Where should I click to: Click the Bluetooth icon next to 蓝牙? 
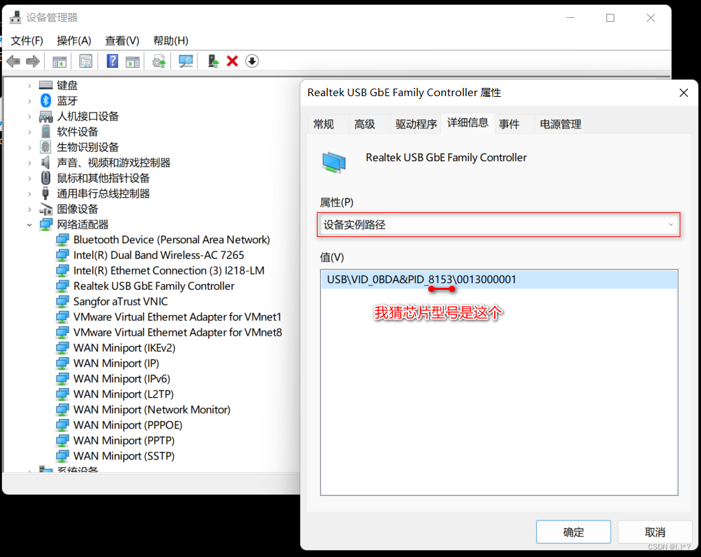[x=45, y=100]
